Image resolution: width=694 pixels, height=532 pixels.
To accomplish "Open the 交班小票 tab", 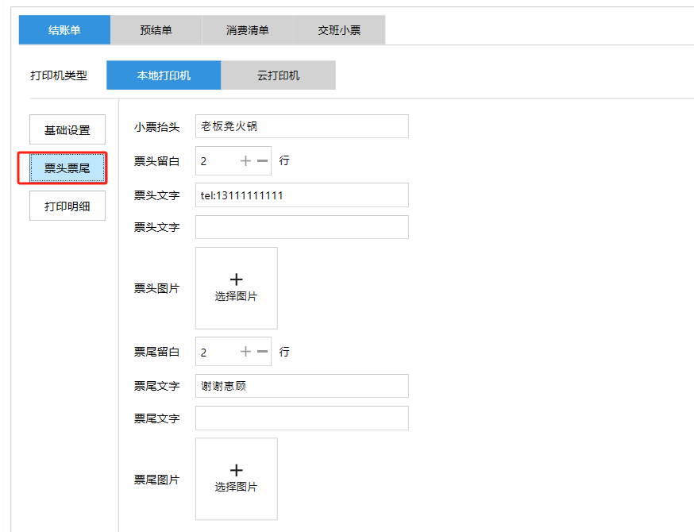I will click(339, 30).
